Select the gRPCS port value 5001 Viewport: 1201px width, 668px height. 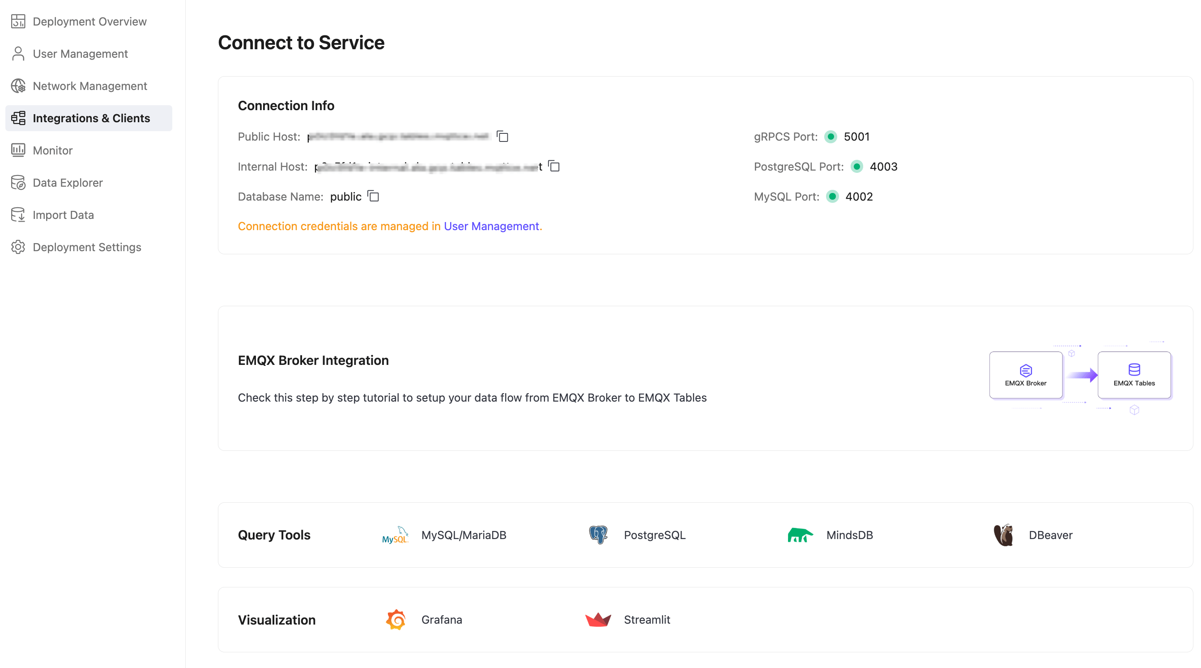[x=856, y=137]
